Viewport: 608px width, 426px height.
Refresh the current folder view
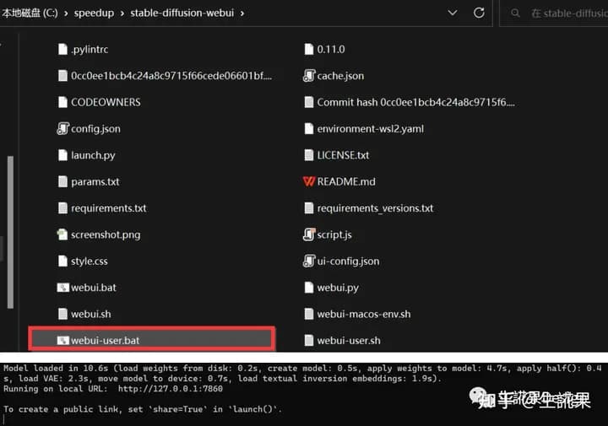pos(479,13)
